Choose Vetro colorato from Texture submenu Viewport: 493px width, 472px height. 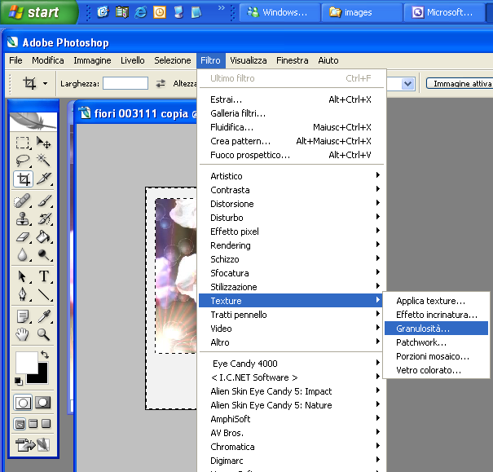click(x=437, y=370)
